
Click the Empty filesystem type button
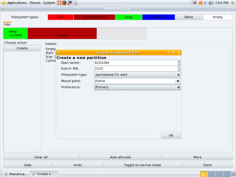218,17
